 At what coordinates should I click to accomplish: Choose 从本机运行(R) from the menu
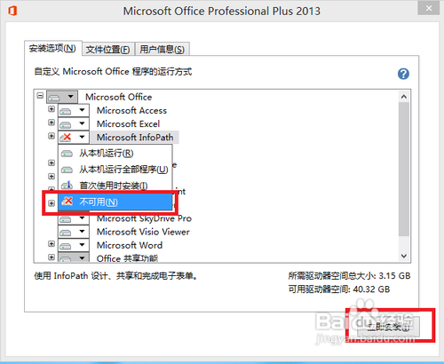click(x=115, y=154)
